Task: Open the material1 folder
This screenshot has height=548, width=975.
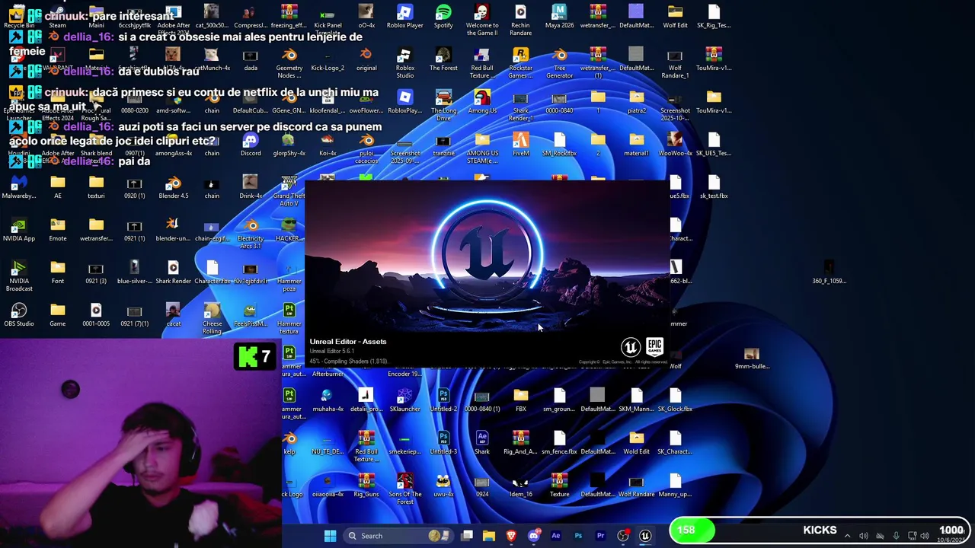Action: click(636, 145)
